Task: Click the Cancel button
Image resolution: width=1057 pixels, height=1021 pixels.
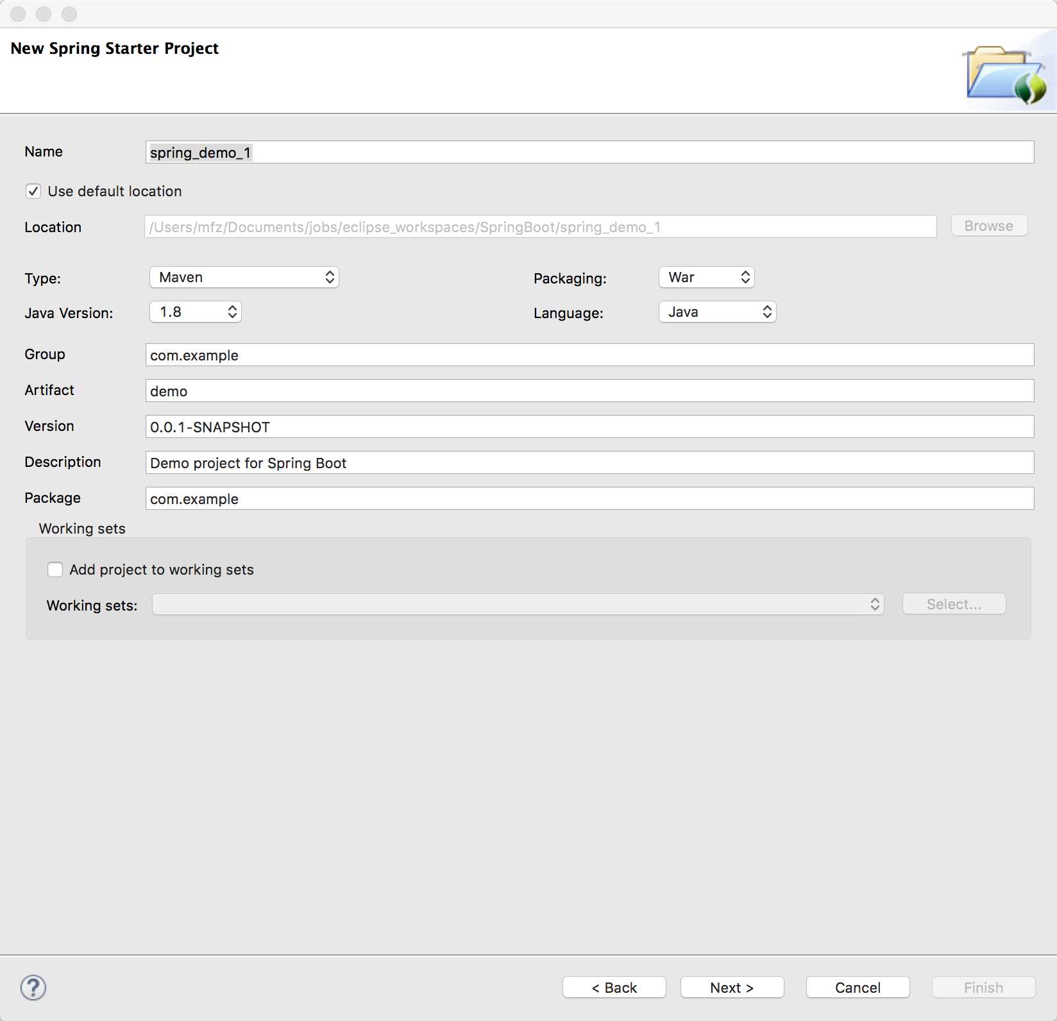Action: point(858,988)
